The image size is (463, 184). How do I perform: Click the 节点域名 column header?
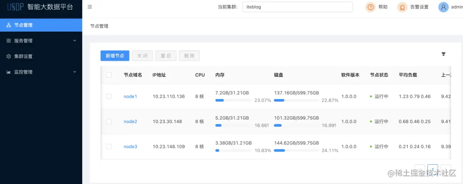(x=133, y=75)
